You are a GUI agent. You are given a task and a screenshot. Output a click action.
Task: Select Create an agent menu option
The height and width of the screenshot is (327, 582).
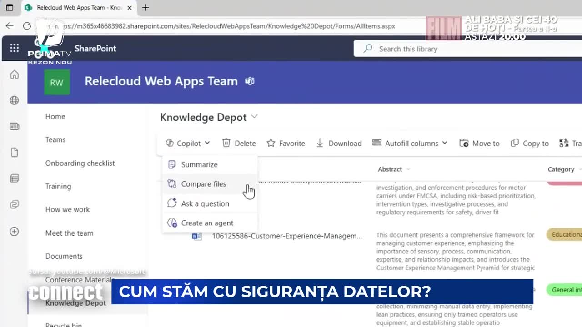coord(207,223)
